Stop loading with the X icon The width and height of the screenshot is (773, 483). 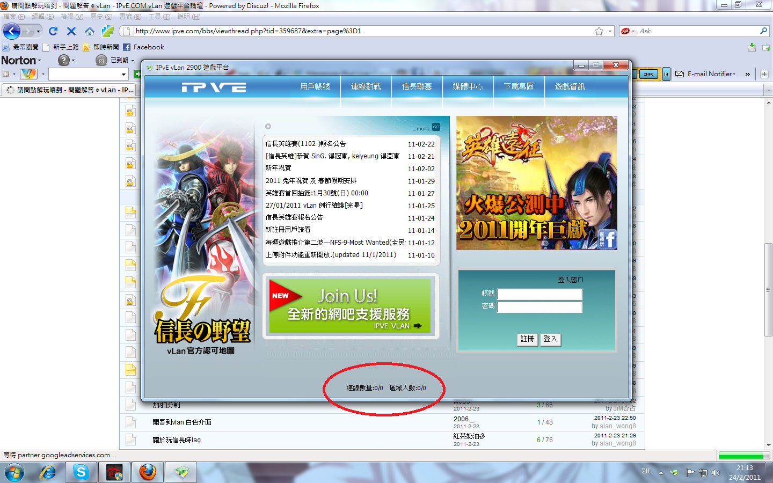71,31
